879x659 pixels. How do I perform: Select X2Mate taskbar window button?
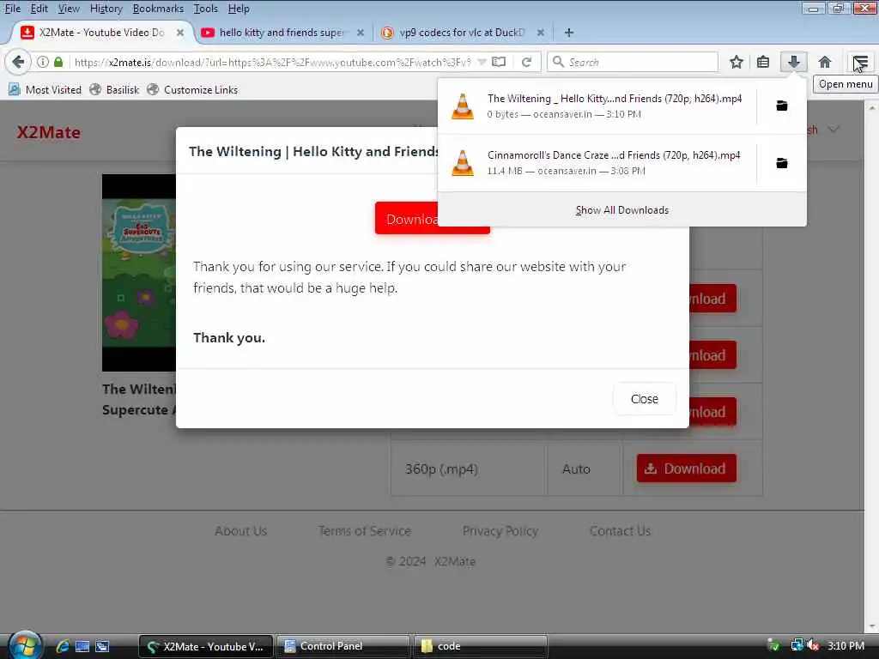[x=206, y=646]
